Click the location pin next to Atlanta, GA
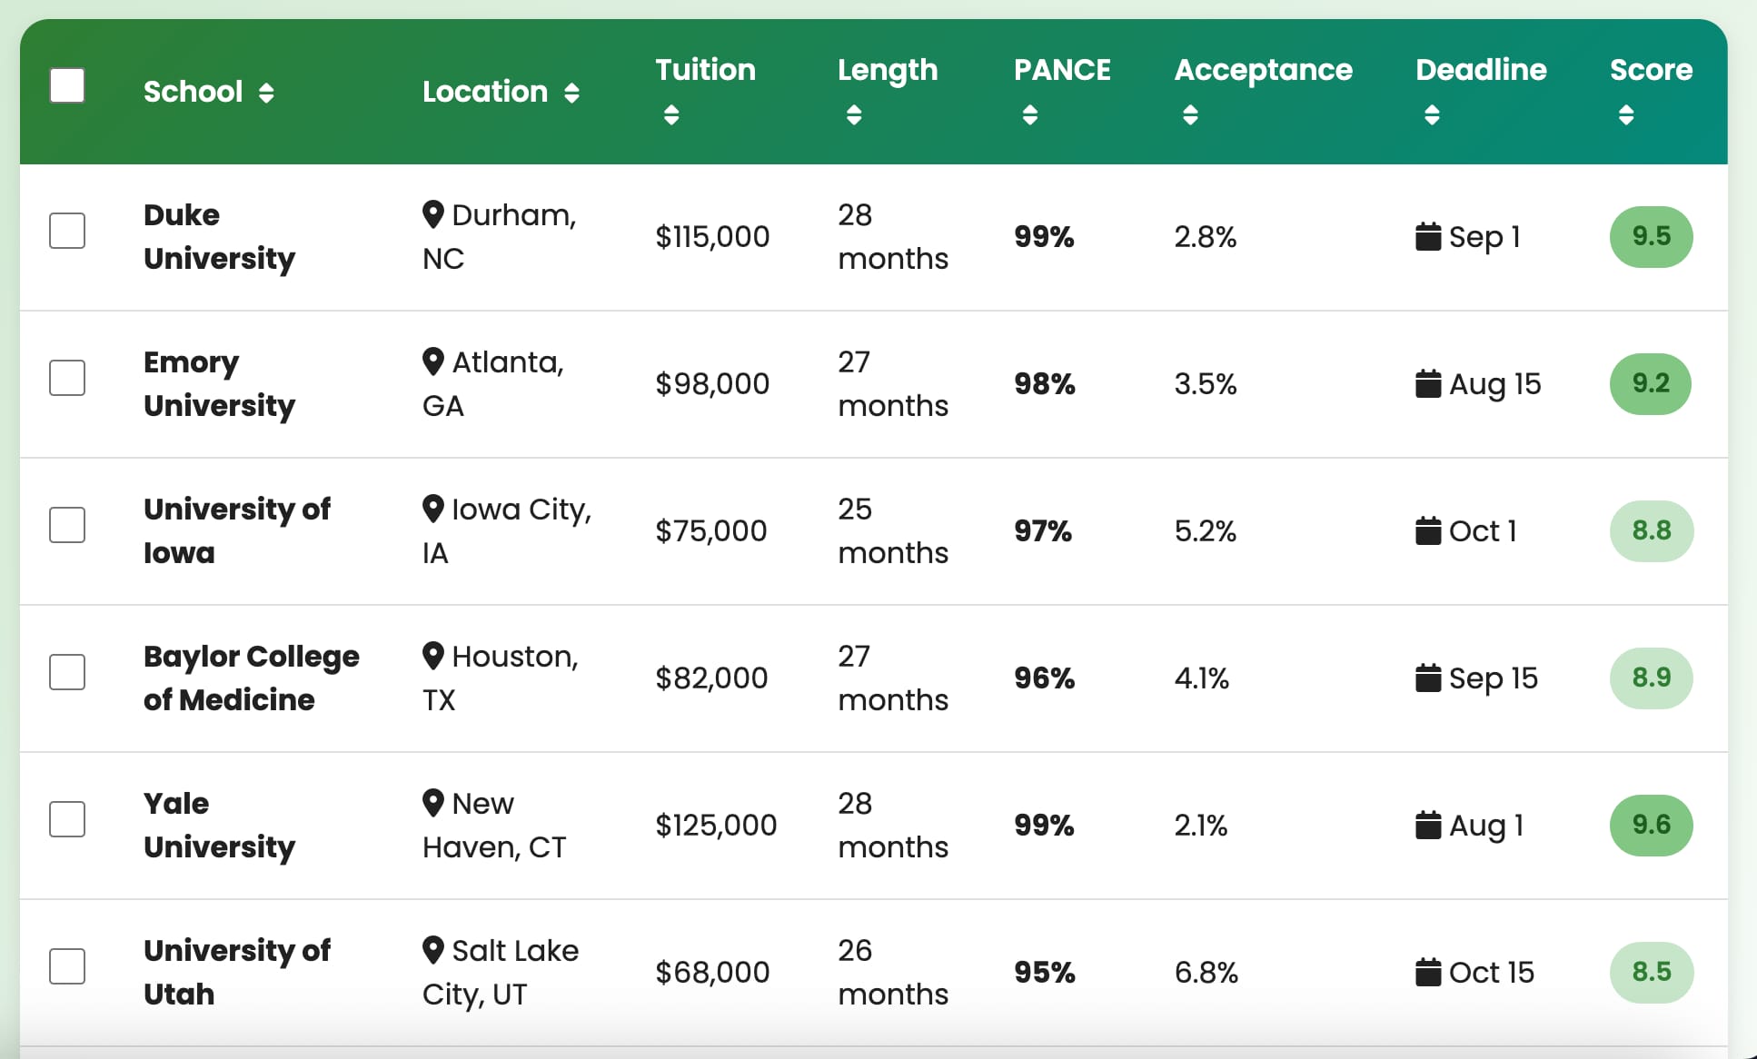This screenshot has height=1059, width=1757. coord(433,361)
